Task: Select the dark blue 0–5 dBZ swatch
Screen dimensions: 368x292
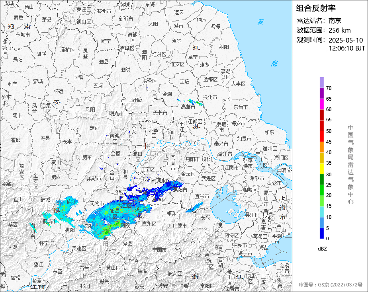Action: [x=321, y=233]
